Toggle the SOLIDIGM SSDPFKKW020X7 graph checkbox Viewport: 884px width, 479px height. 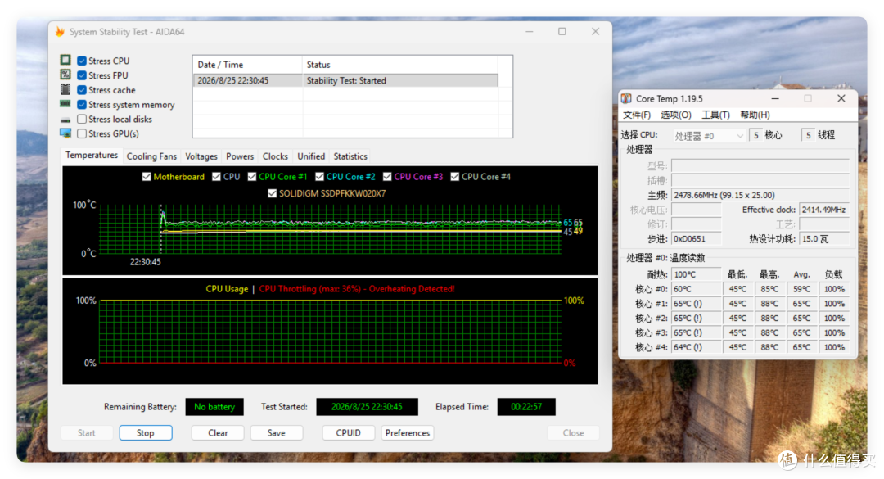coord(273,193)
